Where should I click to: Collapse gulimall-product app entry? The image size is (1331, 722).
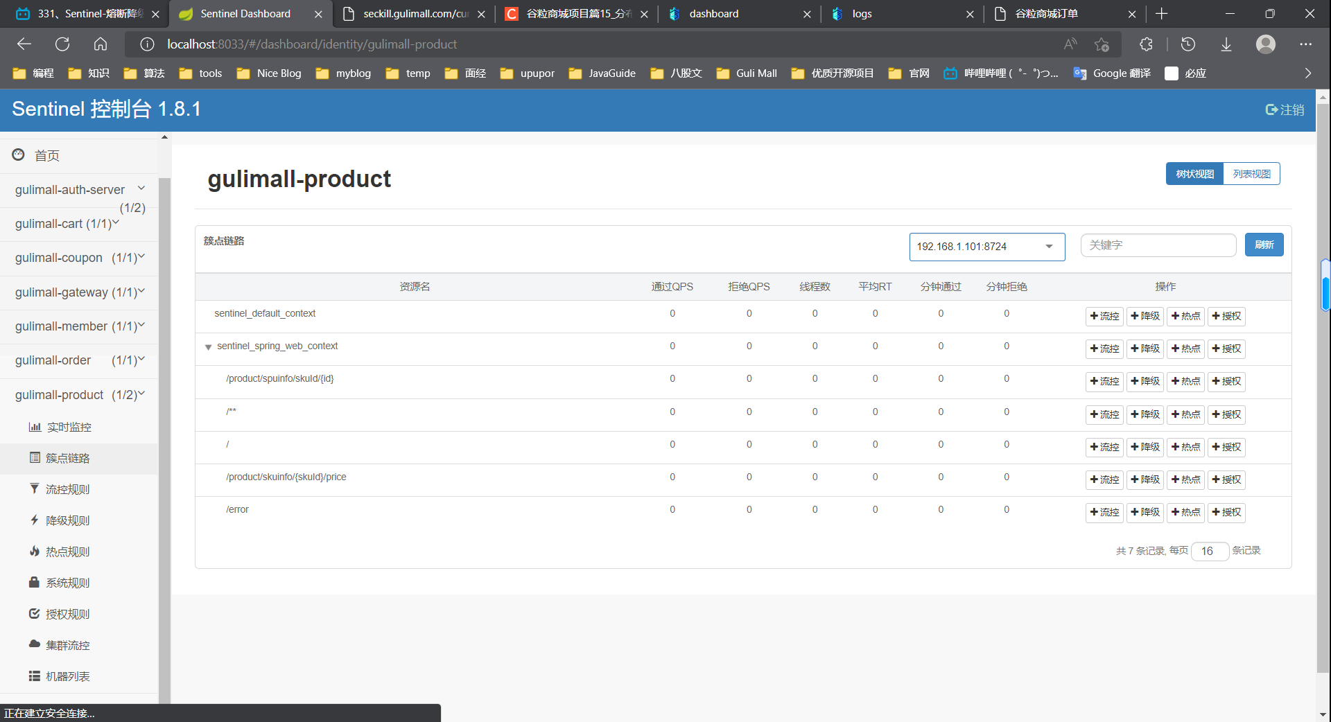79,395
